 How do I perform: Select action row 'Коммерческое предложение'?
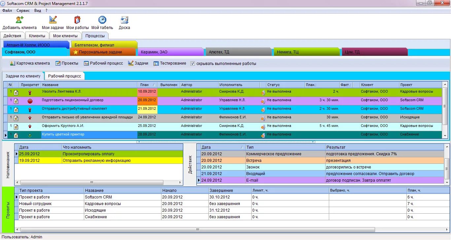[321, 154]
